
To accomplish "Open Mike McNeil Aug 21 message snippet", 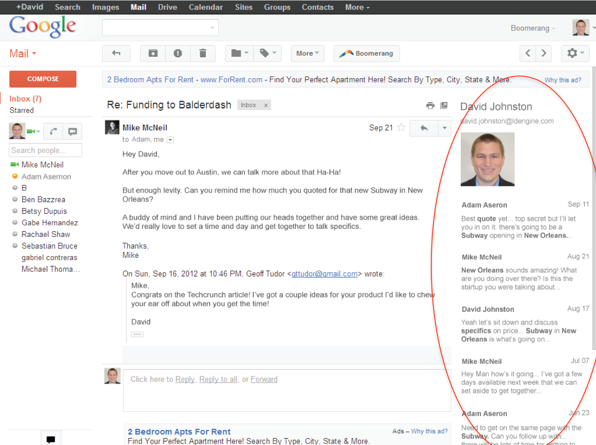I will coord(525,272).
